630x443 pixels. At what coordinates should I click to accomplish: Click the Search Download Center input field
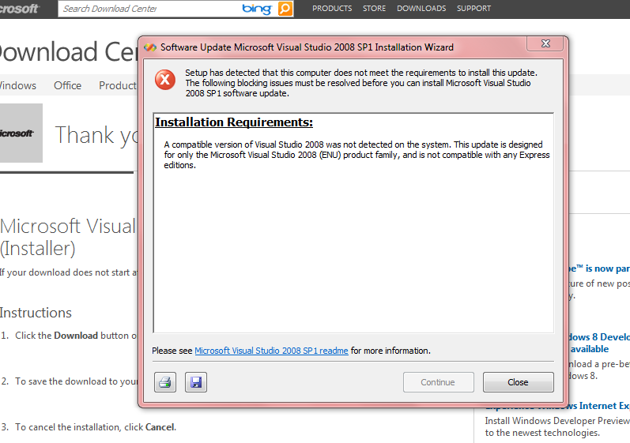(x=149, y=9)
